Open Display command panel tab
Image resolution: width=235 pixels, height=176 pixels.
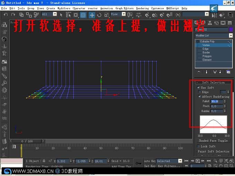(x=223, y=23)
